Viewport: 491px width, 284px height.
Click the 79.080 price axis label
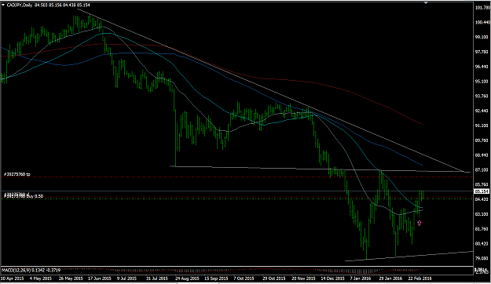tap(482, 258)
